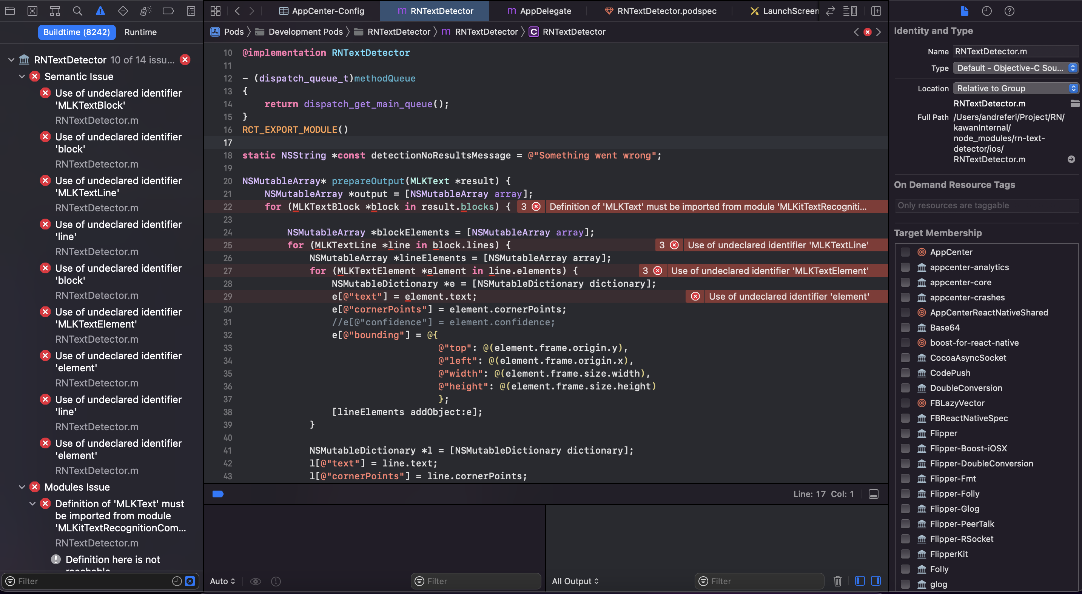1082x594 pixels.
Task: Open the project navigator folder icon
Action: tap(10, 11)
